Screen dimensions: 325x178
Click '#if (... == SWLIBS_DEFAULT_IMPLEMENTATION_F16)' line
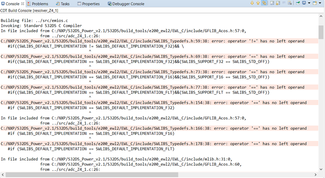pos(91,133)
